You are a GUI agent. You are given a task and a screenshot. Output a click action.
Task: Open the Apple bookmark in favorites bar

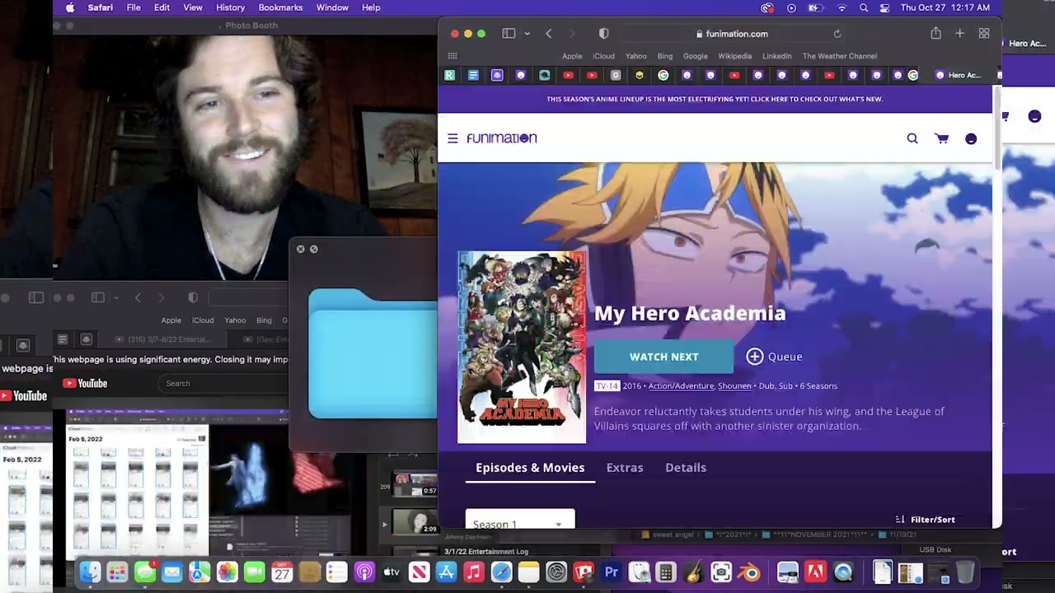coord(572,56)
